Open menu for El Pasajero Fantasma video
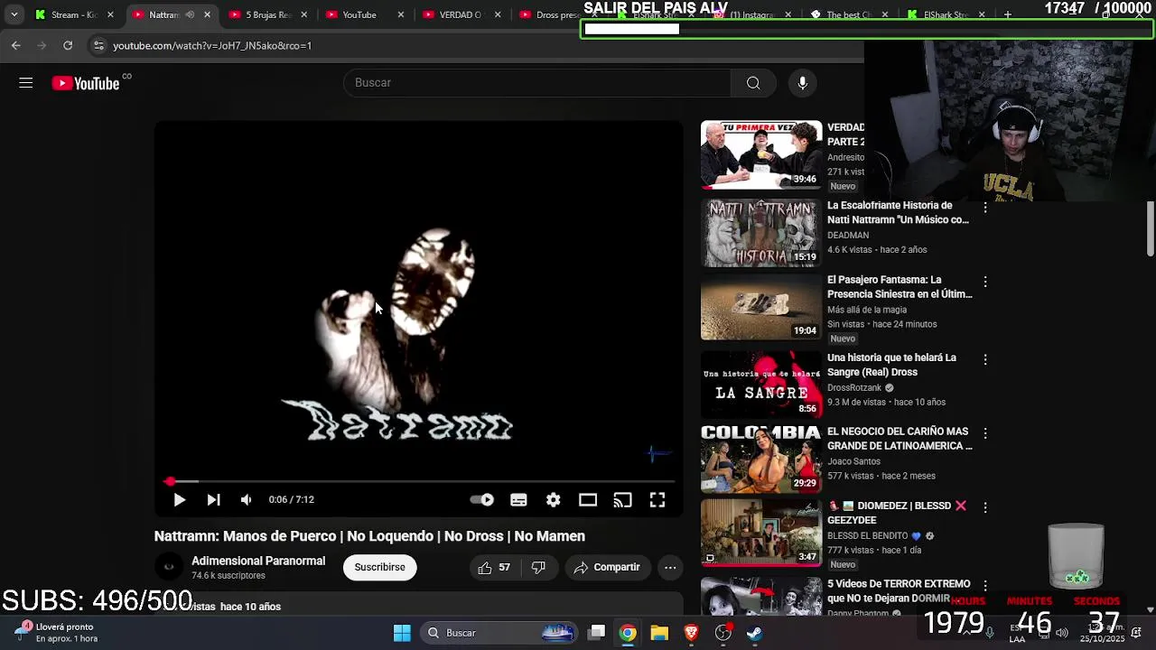This screenshot has height=650, width=1156. (x=985, y=282)
